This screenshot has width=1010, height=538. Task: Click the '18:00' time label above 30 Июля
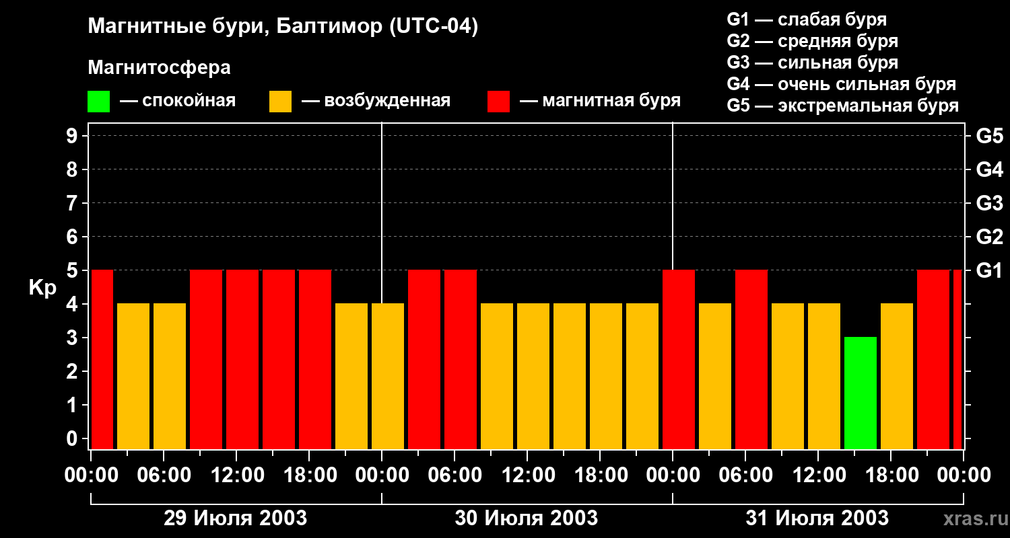click(x=600, y=475)
